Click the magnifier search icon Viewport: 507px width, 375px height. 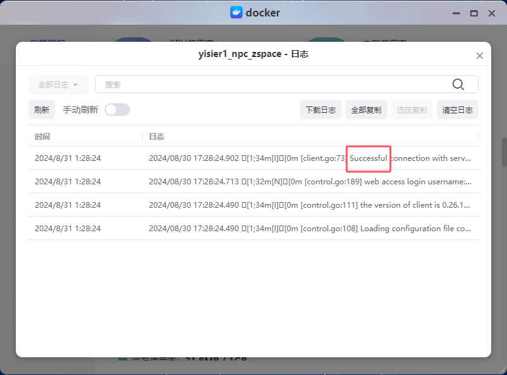tap(458, 84)
